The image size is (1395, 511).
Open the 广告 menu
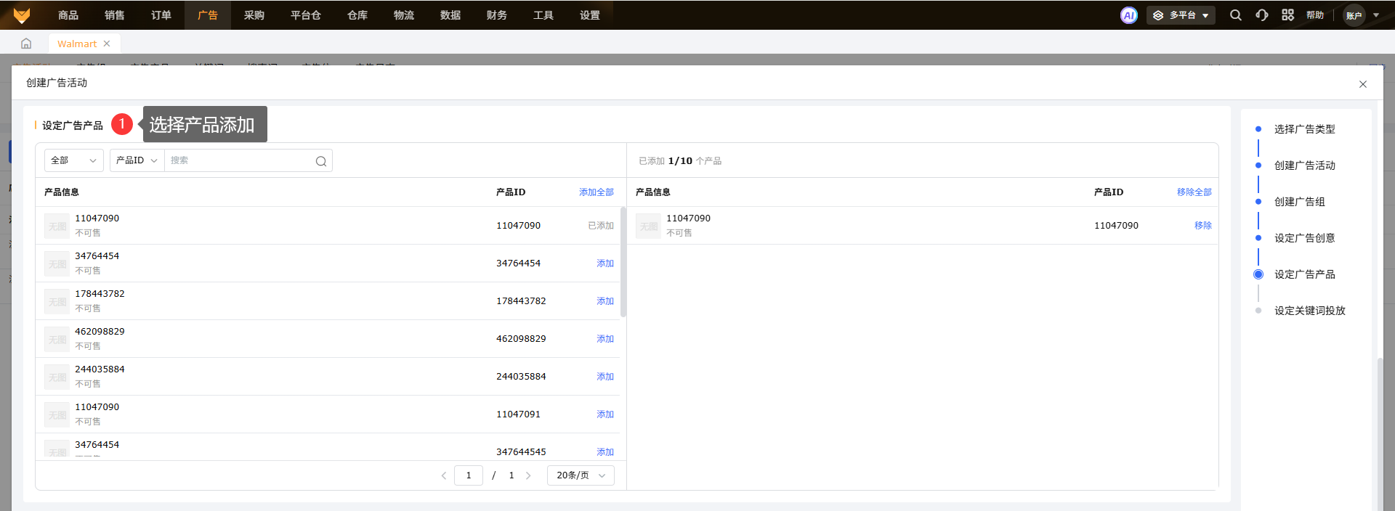point(207,15)
